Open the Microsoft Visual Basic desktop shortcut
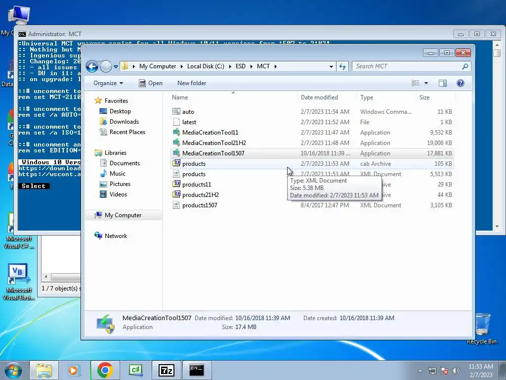Screen dimensions: 506x380 coord(18,282)
